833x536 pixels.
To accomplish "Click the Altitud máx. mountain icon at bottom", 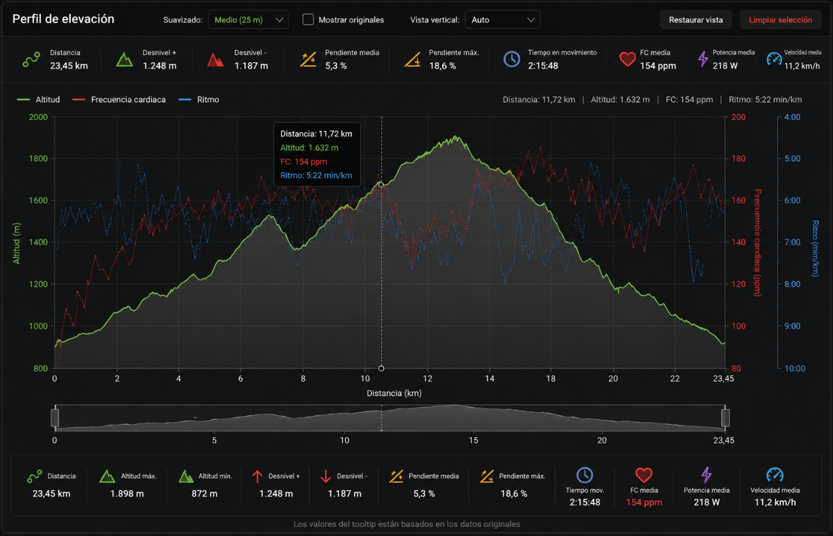I will (x=107, y=477).
